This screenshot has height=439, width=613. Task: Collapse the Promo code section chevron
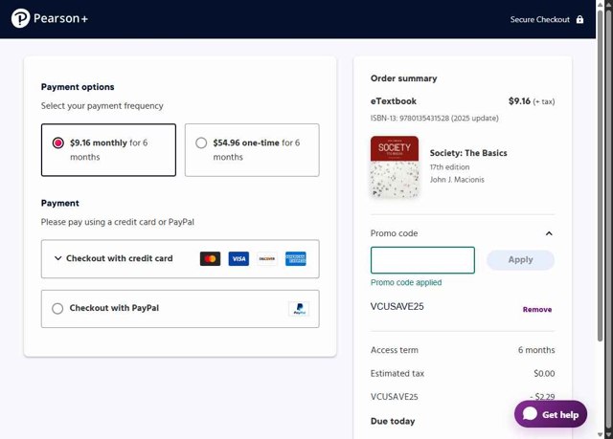(x=549, y=233)
